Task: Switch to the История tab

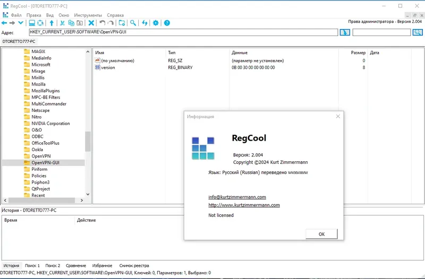Action: pyautogui.click(x=11, y=265)
